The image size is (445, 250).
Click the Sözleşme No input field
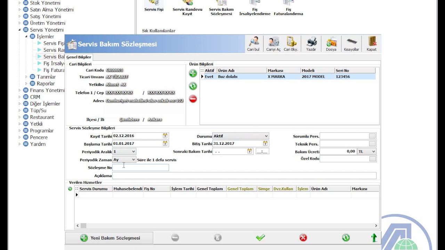click(x=140, y=168)
